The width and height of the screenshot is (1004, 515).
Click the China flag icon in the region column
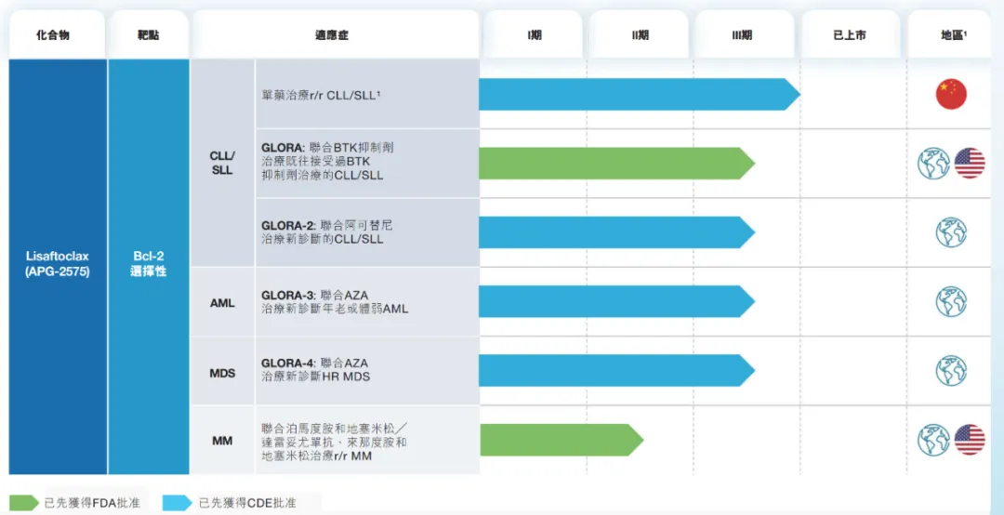pos(951,95)
